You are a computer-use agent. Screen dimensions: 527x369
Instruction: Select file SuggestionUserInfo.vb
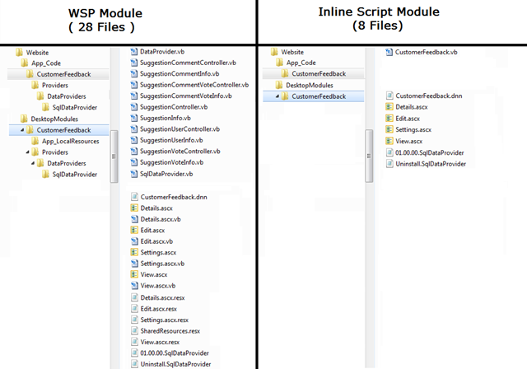coord(171,140)
